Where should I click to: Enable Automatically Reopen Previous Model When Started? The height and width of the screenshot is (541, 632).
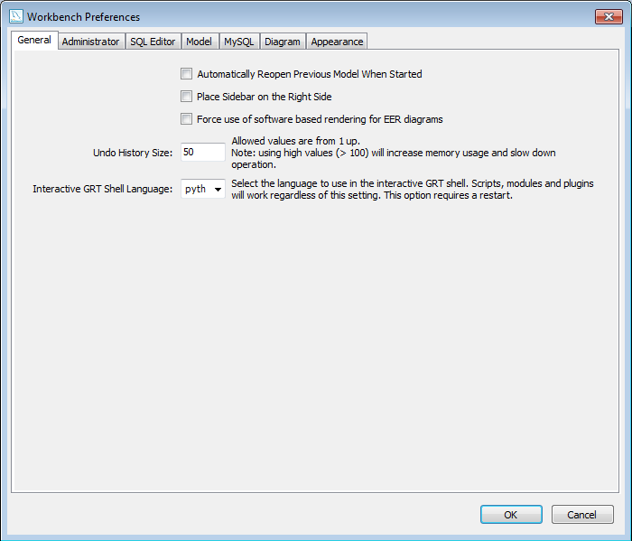point(187,74)
